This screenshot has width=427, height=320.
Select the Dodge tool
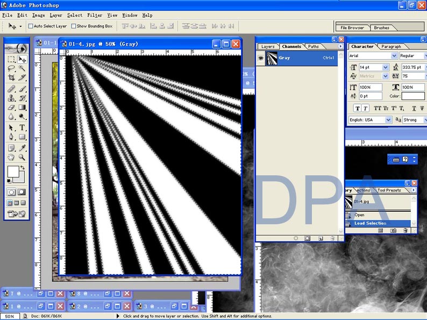point(22,117)
